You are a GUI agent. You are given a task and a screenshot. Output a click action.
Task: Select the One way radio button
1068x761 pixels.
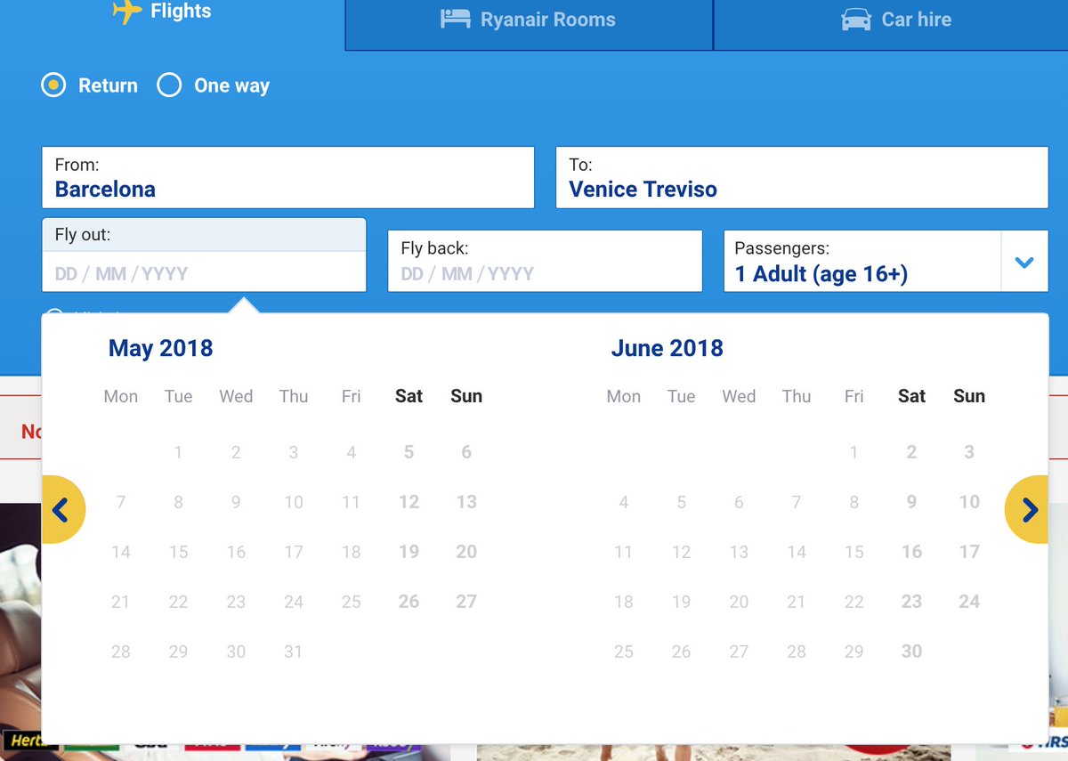(169, 85)
